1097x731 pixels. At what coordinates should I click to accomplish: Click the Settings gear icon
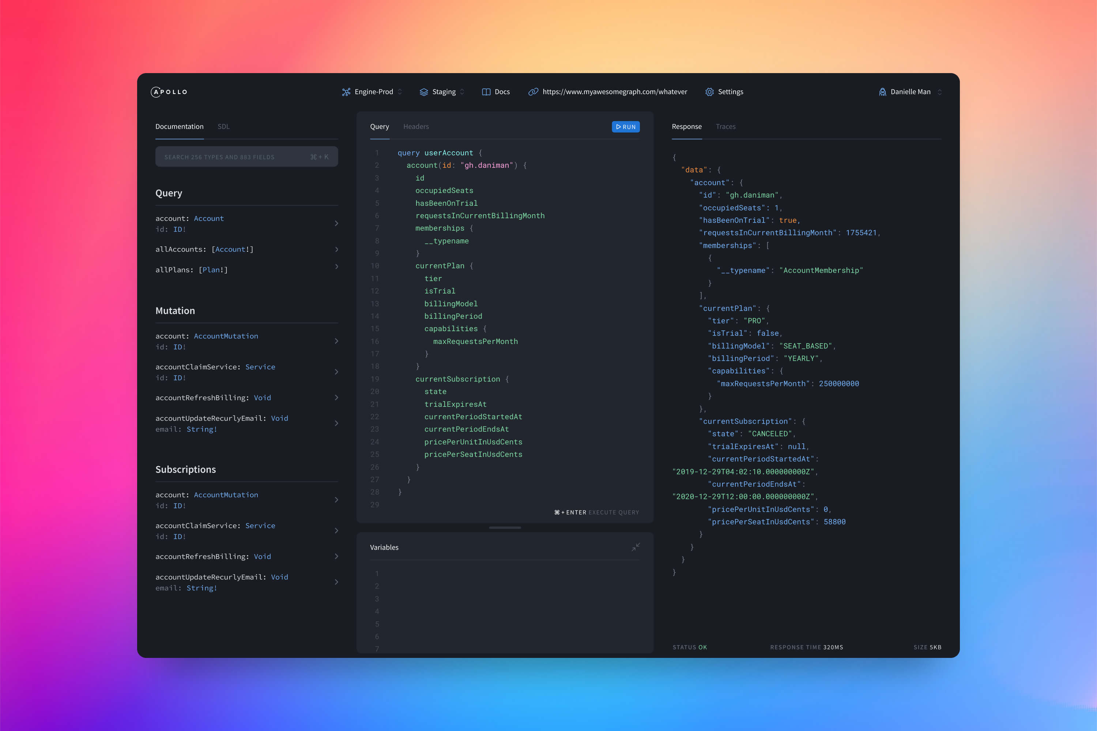[x=709, y=91]
